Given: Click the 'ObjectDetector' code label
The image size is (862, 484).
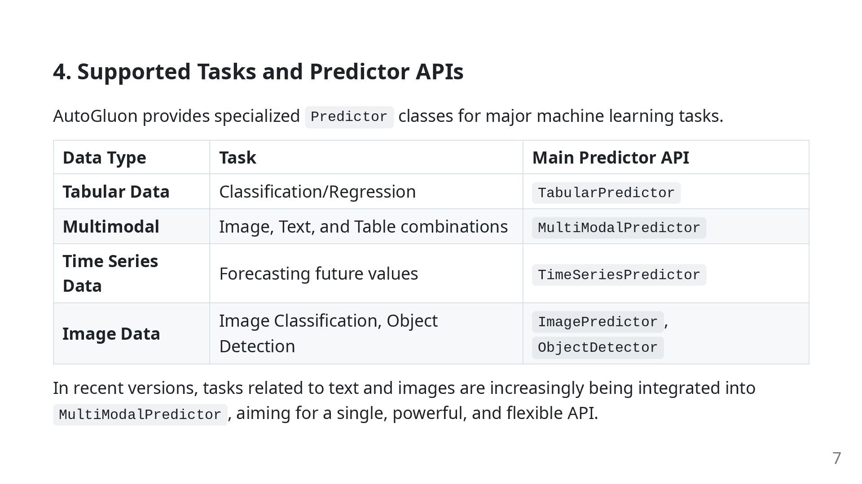Looking at the screenshot, I should coord(598,348).
